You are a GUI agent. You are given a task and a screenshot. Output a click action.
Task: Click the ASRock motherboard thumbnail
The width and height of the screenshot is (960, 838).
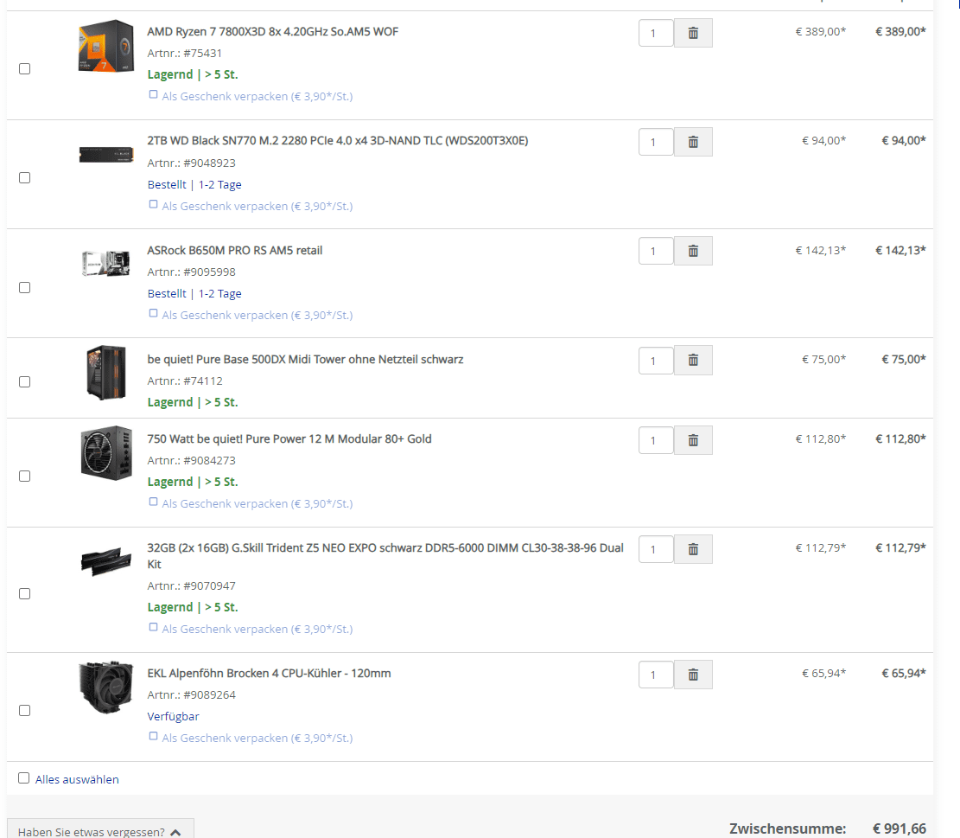[106, 264]
